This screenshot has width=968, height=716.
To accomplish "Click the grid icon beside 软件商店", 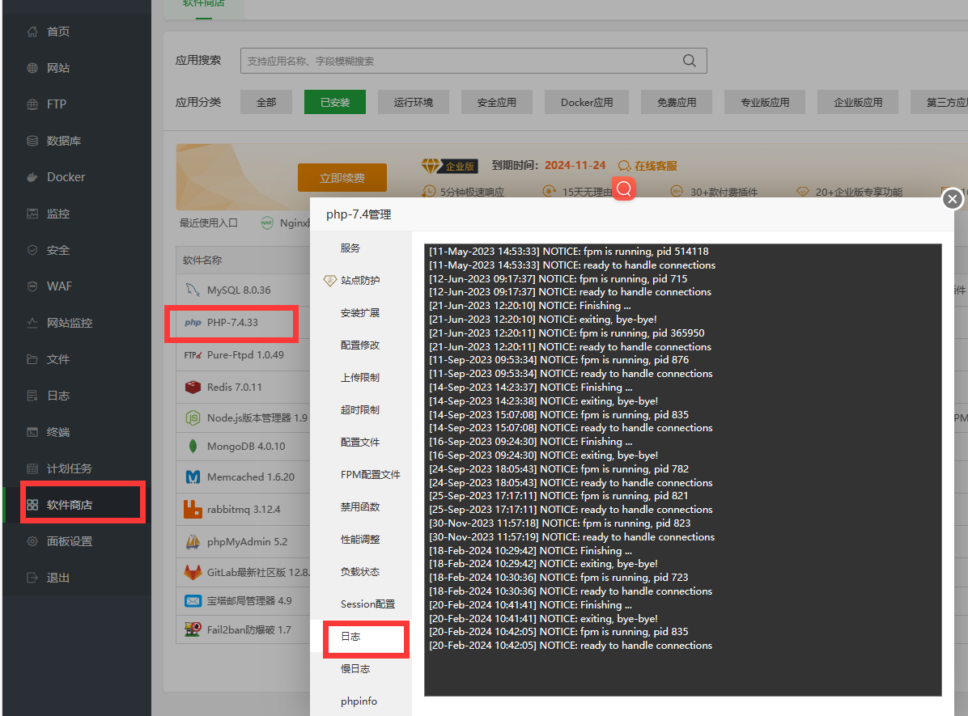I will 32,505.
